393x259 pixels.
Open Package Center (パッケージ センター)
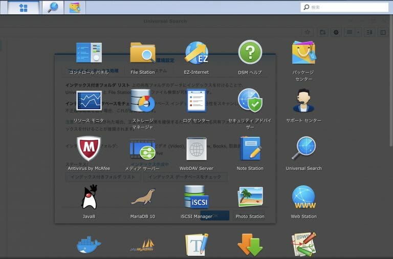[304, 53]
